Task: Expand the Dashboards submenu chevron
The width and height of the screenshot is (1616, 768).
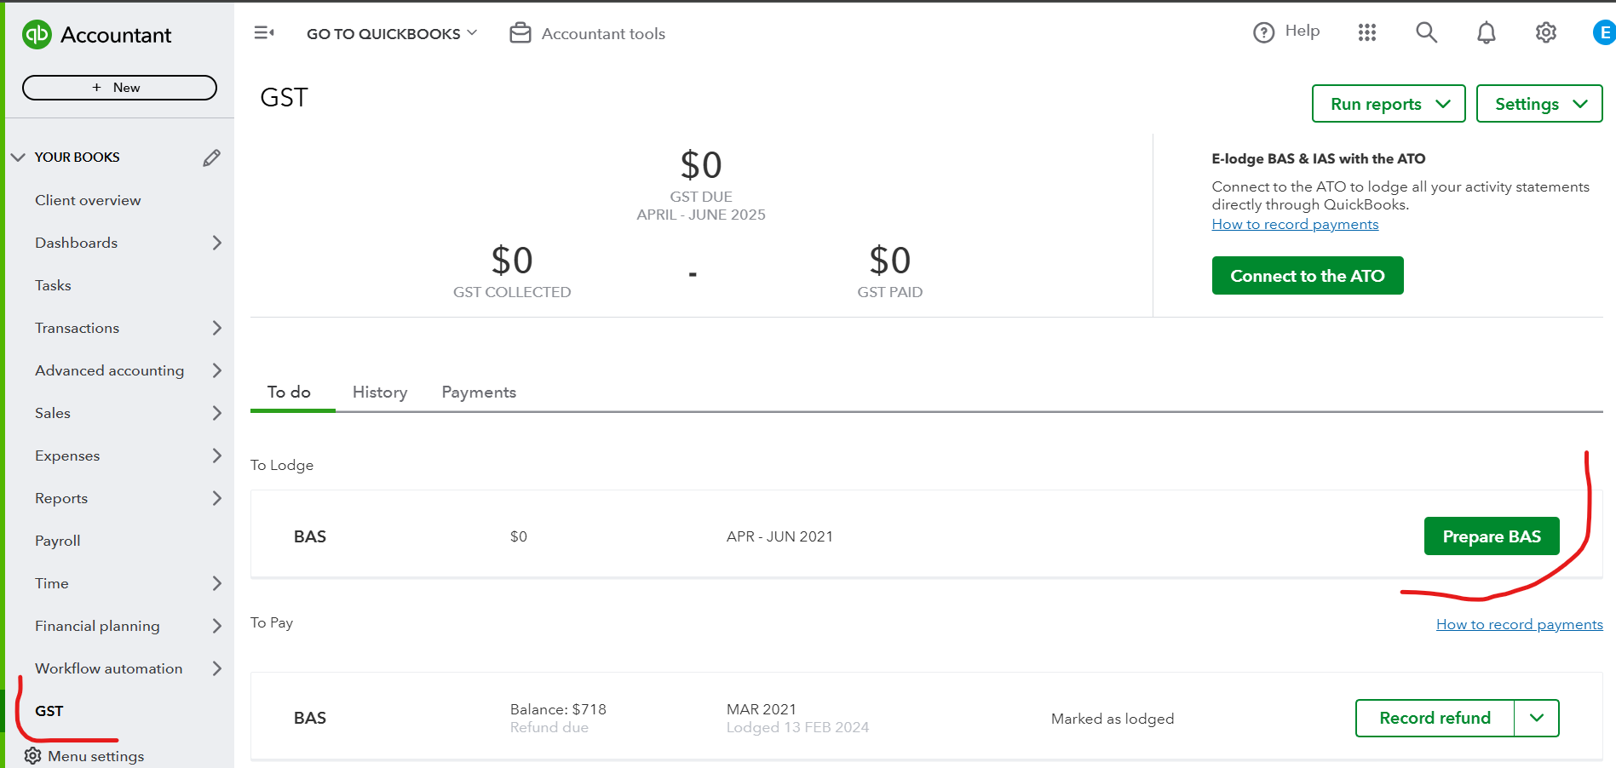Action: click(216, 243)
